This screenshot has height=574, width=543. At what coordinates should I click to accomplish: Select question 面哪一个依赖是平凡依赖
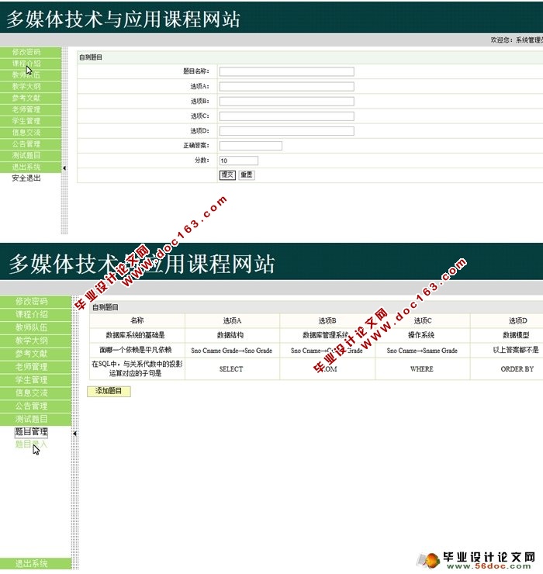pos(136,350)
